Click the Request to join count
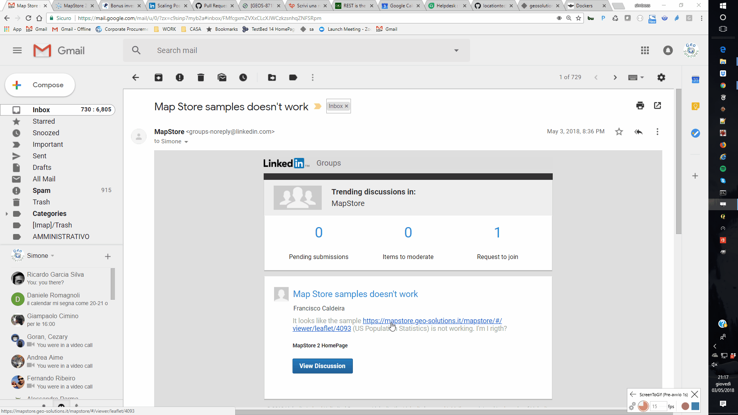 click(x=497, y=232)
